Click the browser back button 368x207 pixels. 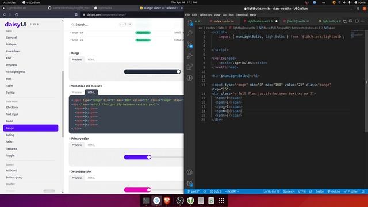point(4,14)
